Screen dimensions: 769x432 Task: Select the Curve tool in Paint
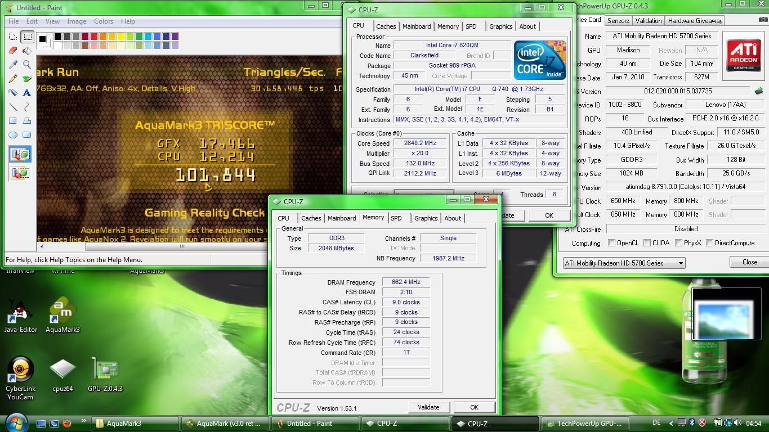coord(26,107)
